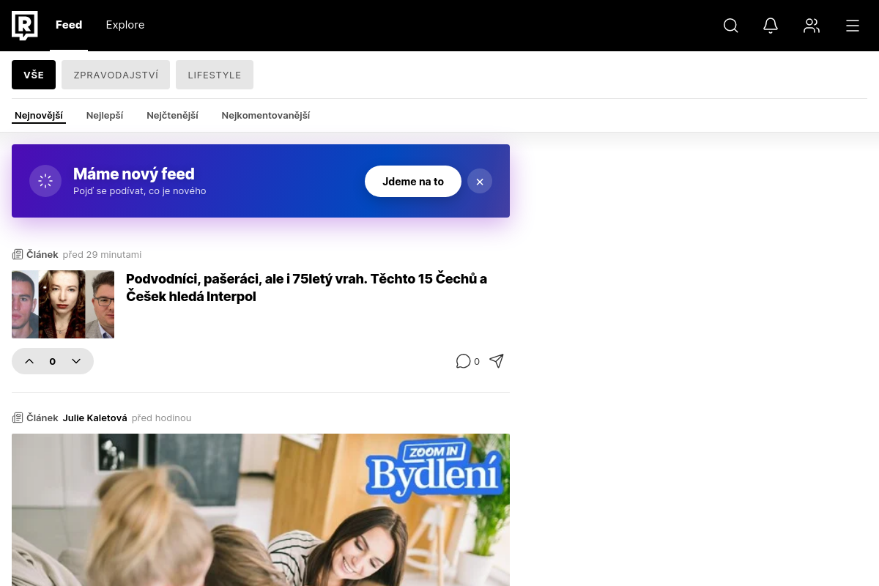This screenshot has width=879, height=586.
Task: Click the Interpol article thumbnail
Action: tap(63, 305)
